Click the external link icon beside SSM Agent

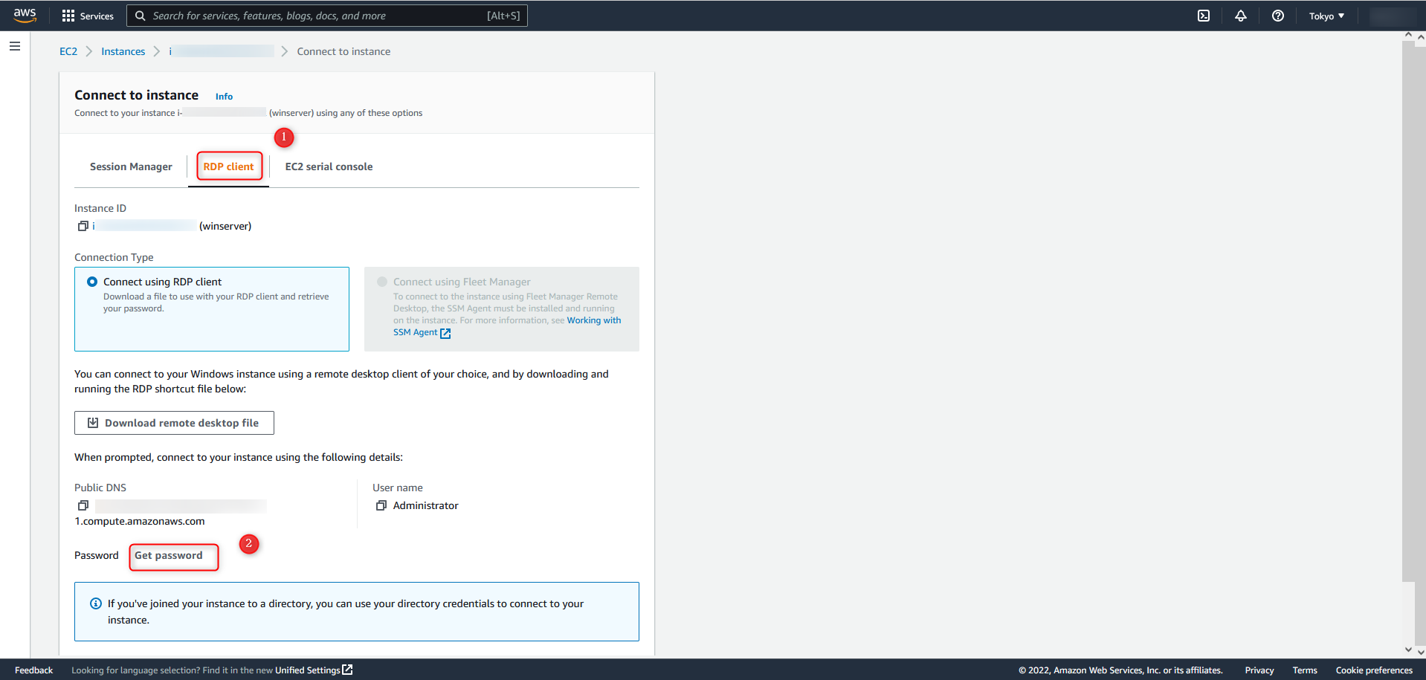coord(445,333)
